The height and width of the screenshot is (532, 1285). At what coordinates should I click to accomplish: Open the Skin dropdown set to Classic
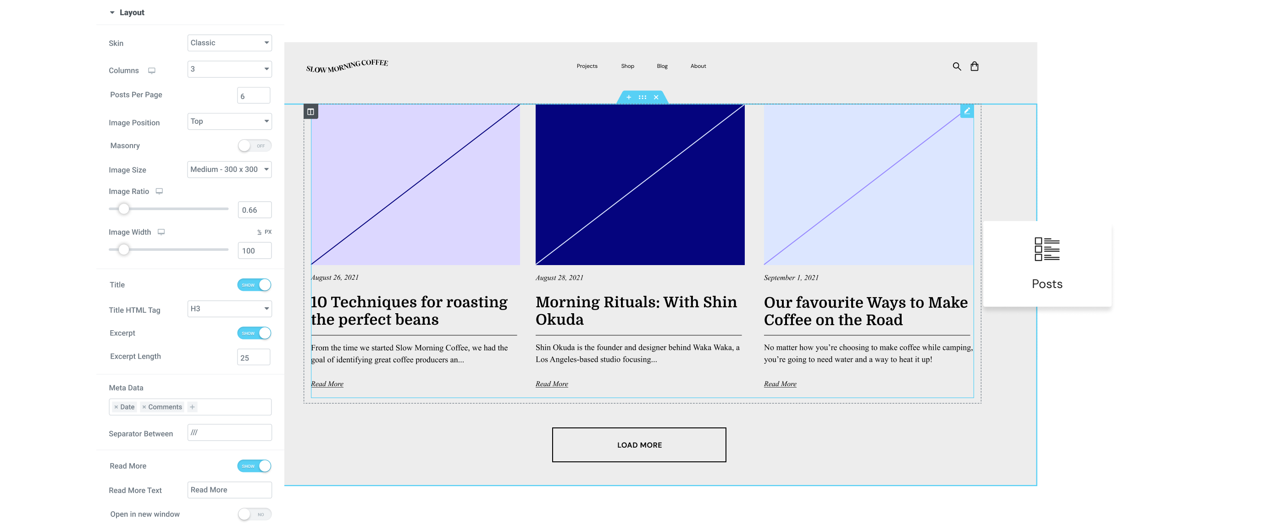point(229,42)
